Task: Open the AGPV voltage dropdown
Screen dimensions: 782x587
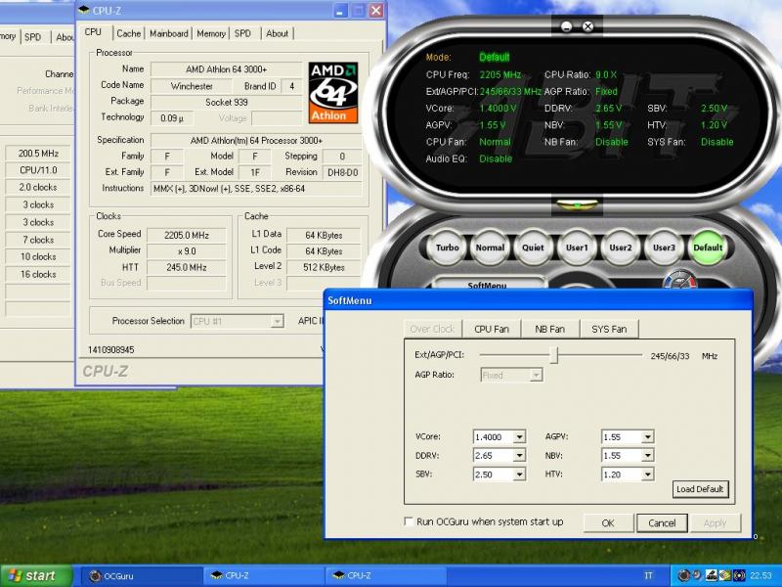Action: (647, 437)
